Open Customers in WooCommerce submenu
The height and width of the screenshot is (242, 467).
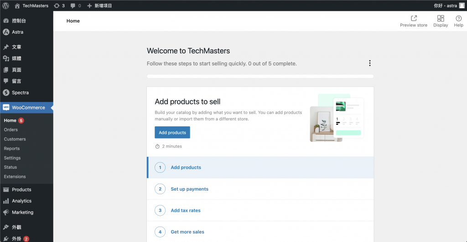15,139
